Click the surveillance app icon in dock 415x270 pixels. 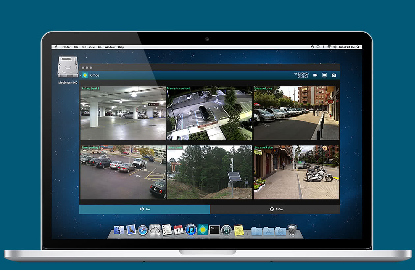203,230
